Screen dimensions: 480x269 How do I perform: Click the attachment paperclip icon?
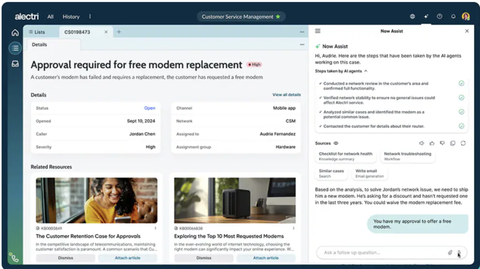point(450,253)
